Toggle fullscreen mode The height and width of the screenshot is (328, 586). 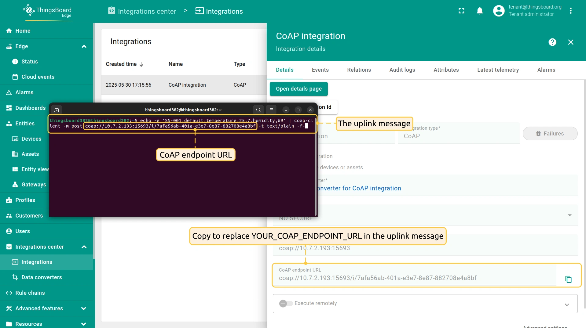click(461, 11)
